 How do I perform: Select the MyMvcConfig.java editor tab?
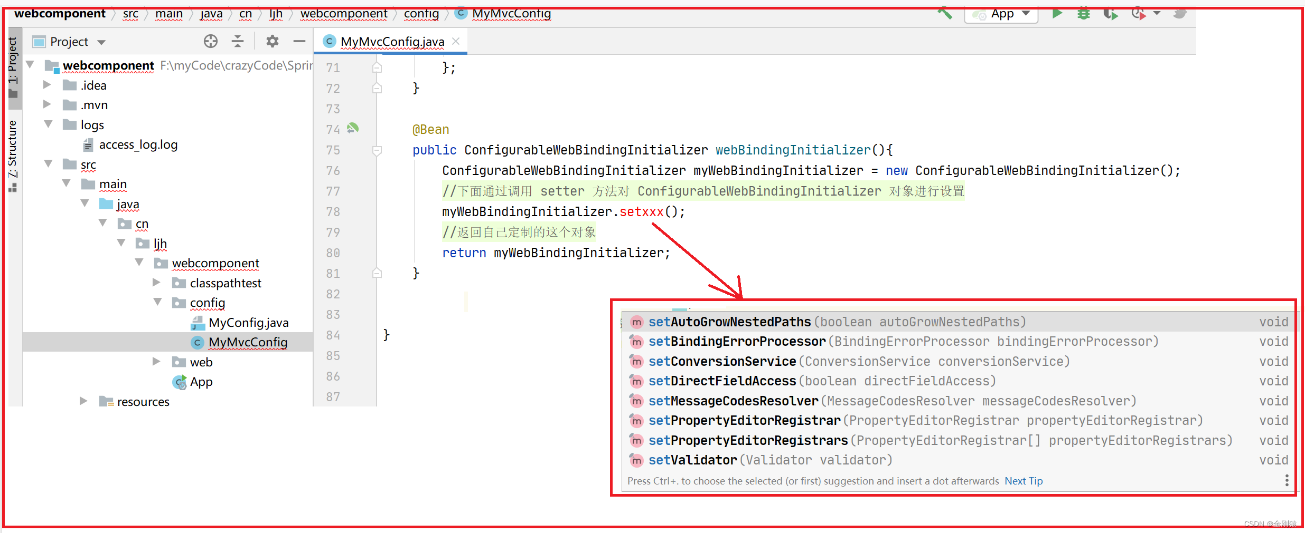point(390,42)
